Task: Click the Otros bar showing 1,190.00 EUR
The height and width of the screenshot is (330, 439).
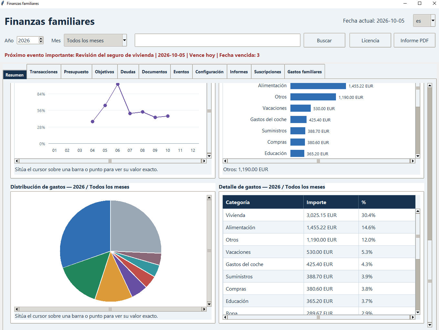Action: (313, 97)
